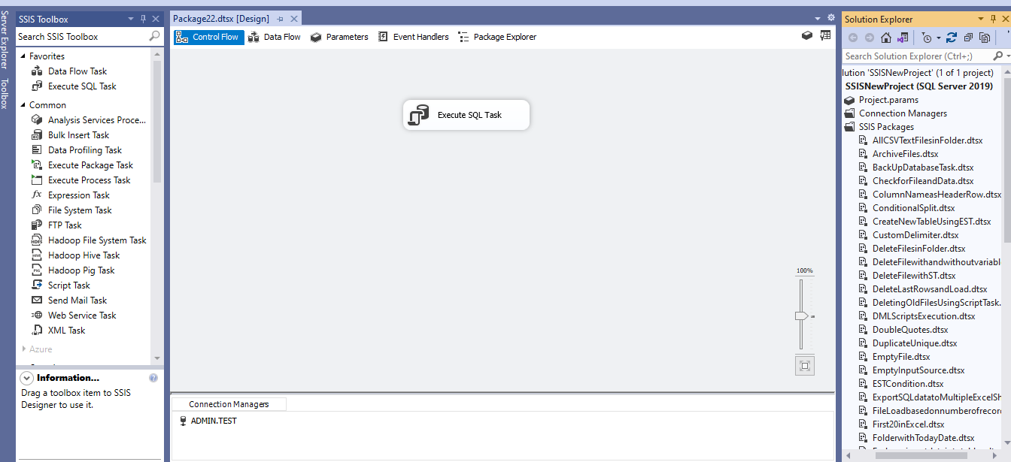1011x462 pixels.
Task: Open the Solution Explorer window options dropdown
Action: click(981, 19)
